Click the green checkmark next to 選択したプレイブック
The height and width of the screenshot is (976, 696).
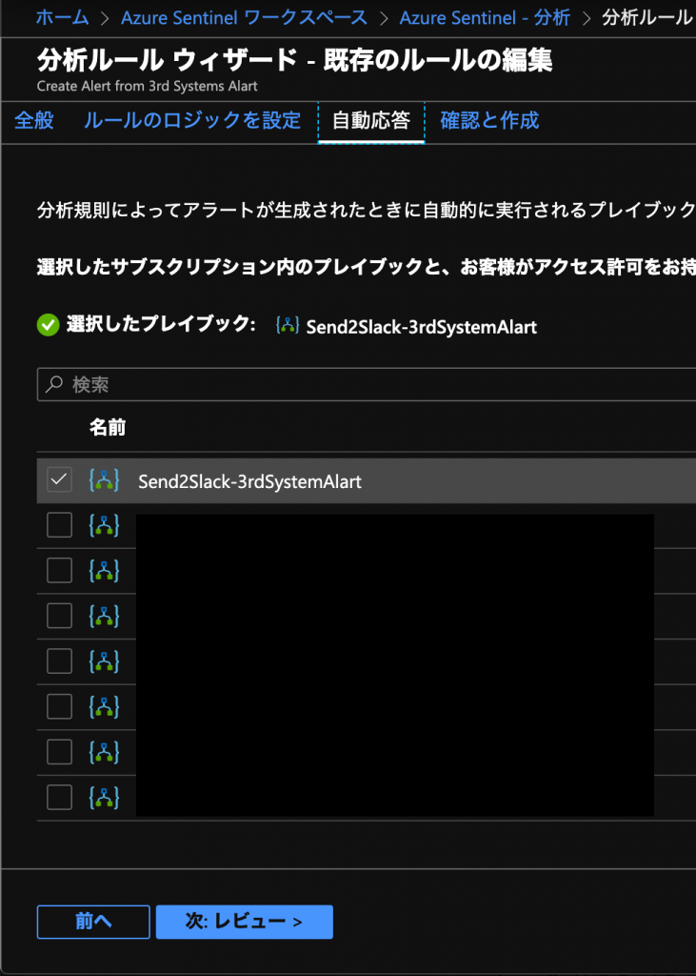click(48, 325)
